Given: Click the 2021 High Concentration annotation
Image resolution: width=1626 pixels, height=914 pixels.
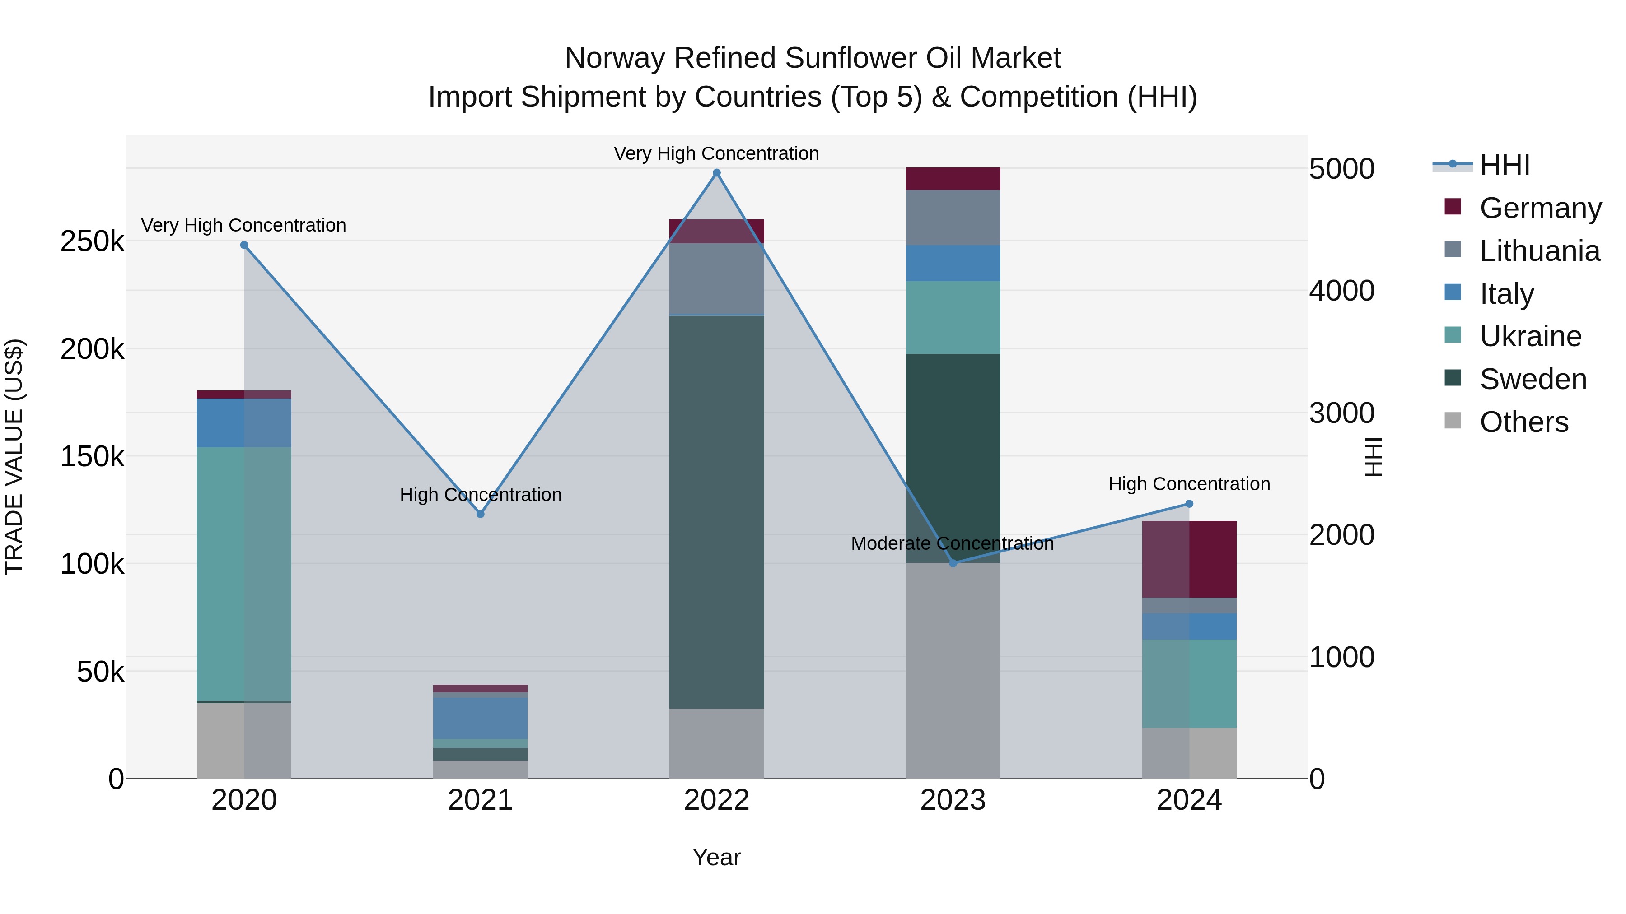Looking at the screenshot, I should 481,495.
